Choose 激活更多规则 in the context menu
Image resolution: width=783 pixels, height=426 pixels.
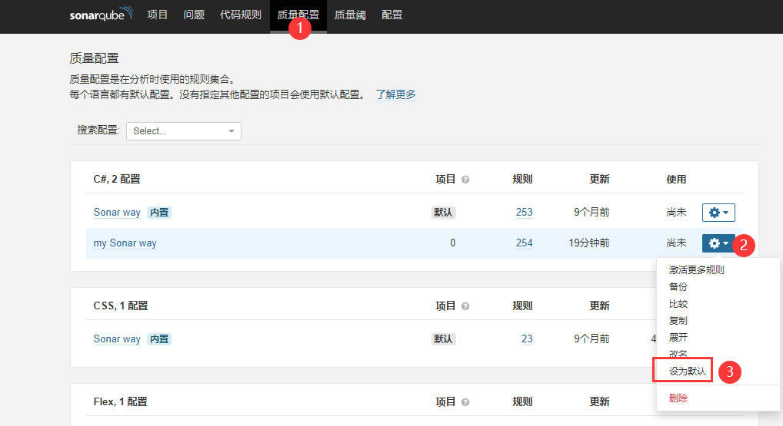point(696,270)
